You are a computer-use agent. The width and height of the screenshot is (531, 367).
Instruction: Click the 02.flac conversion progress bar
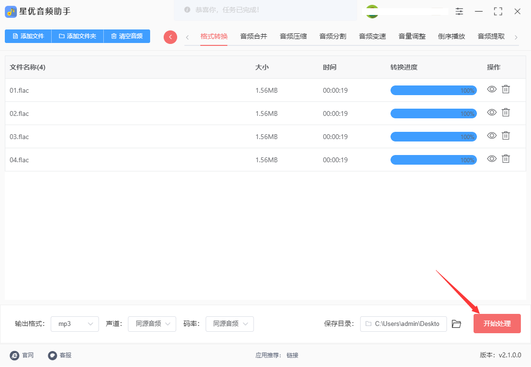click(x=433, y=113)
